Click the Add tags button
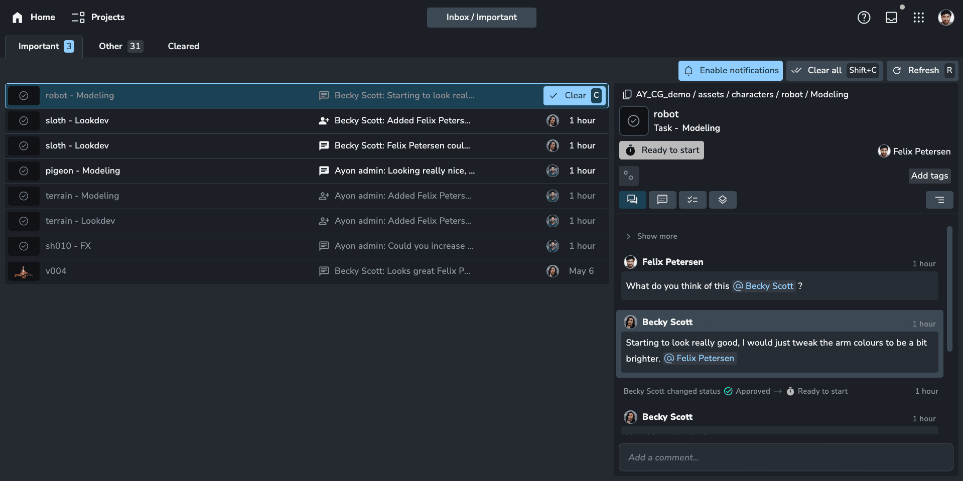 (929, 176)
